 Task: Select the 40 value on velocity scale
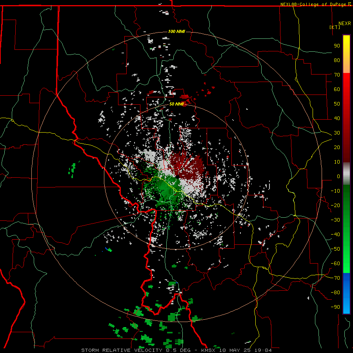coord(337,118)
